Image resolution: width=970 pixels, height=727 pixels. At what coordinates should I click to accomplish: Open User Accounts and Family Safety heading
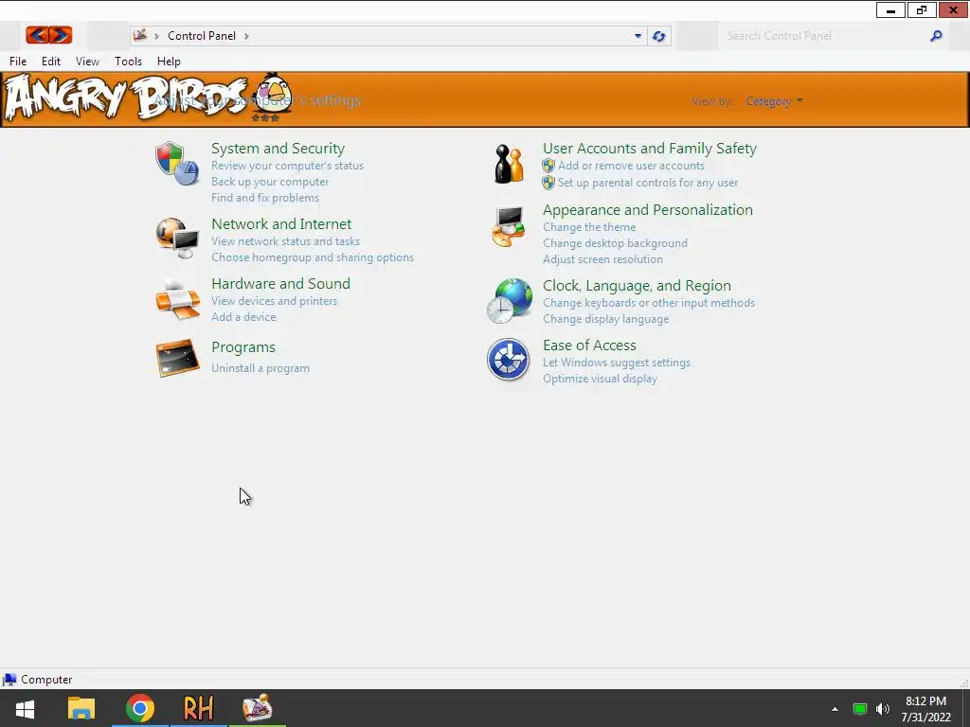pyautogui.click(x=650, y=149)
